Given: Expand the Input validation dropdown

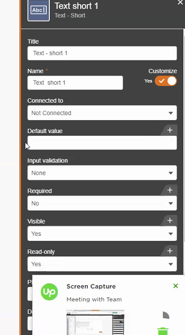Looking at the screenshot, I should pyautogui.click(x=102, y=173).
